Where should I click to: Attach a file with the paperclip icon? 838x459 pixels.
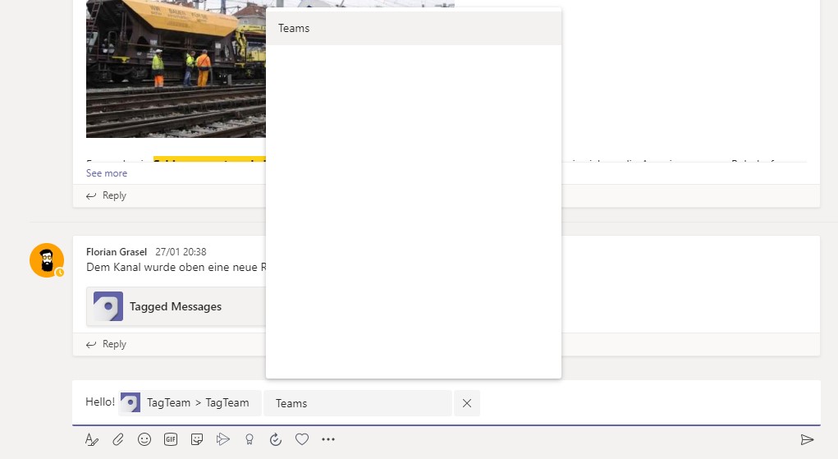click(x=118, y=439)
